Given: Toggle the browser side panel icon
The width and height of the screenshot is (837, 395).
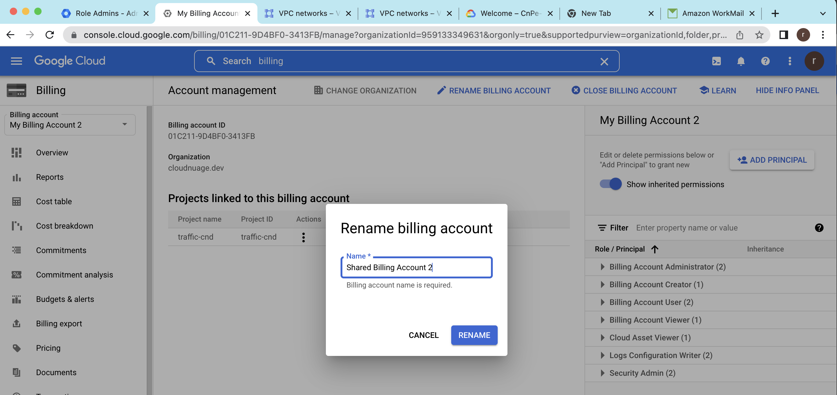Looking at the screenshot, I should tap(784, 35).
